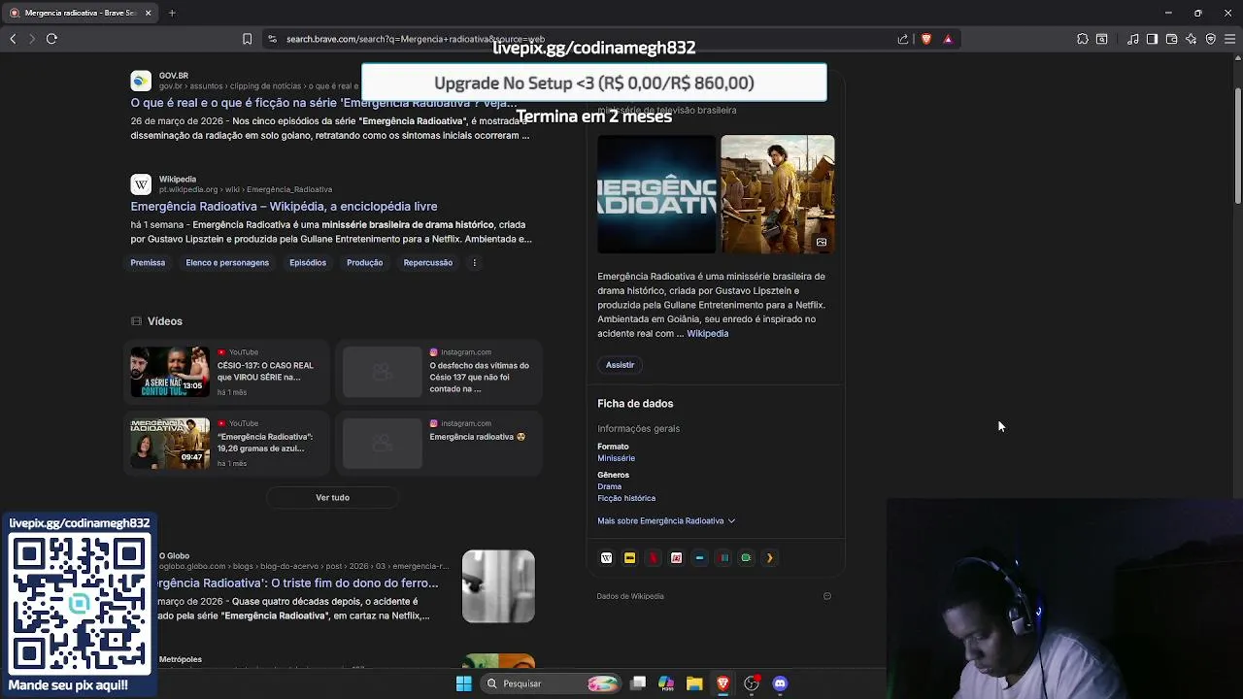Click the orange chevron Plex source icon
Viewport: 1243px width, 699px height.
[770, 557]
